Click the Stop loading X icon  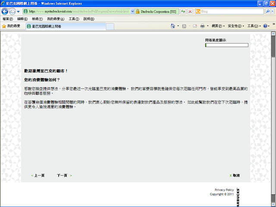[x=190, y=12]
